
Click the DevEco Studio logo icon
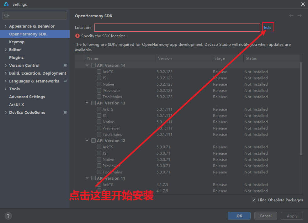pos(6,4)
